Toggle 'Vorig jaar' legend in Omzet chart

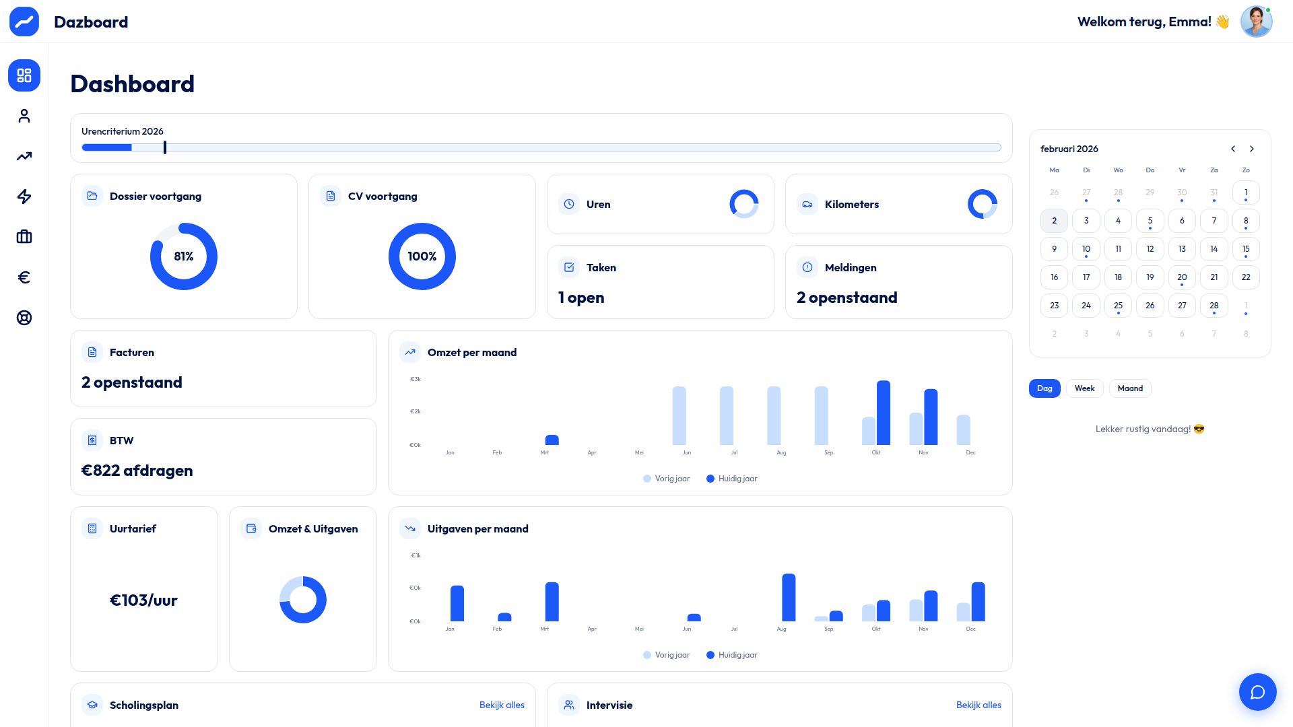click(x=667, y=479)
